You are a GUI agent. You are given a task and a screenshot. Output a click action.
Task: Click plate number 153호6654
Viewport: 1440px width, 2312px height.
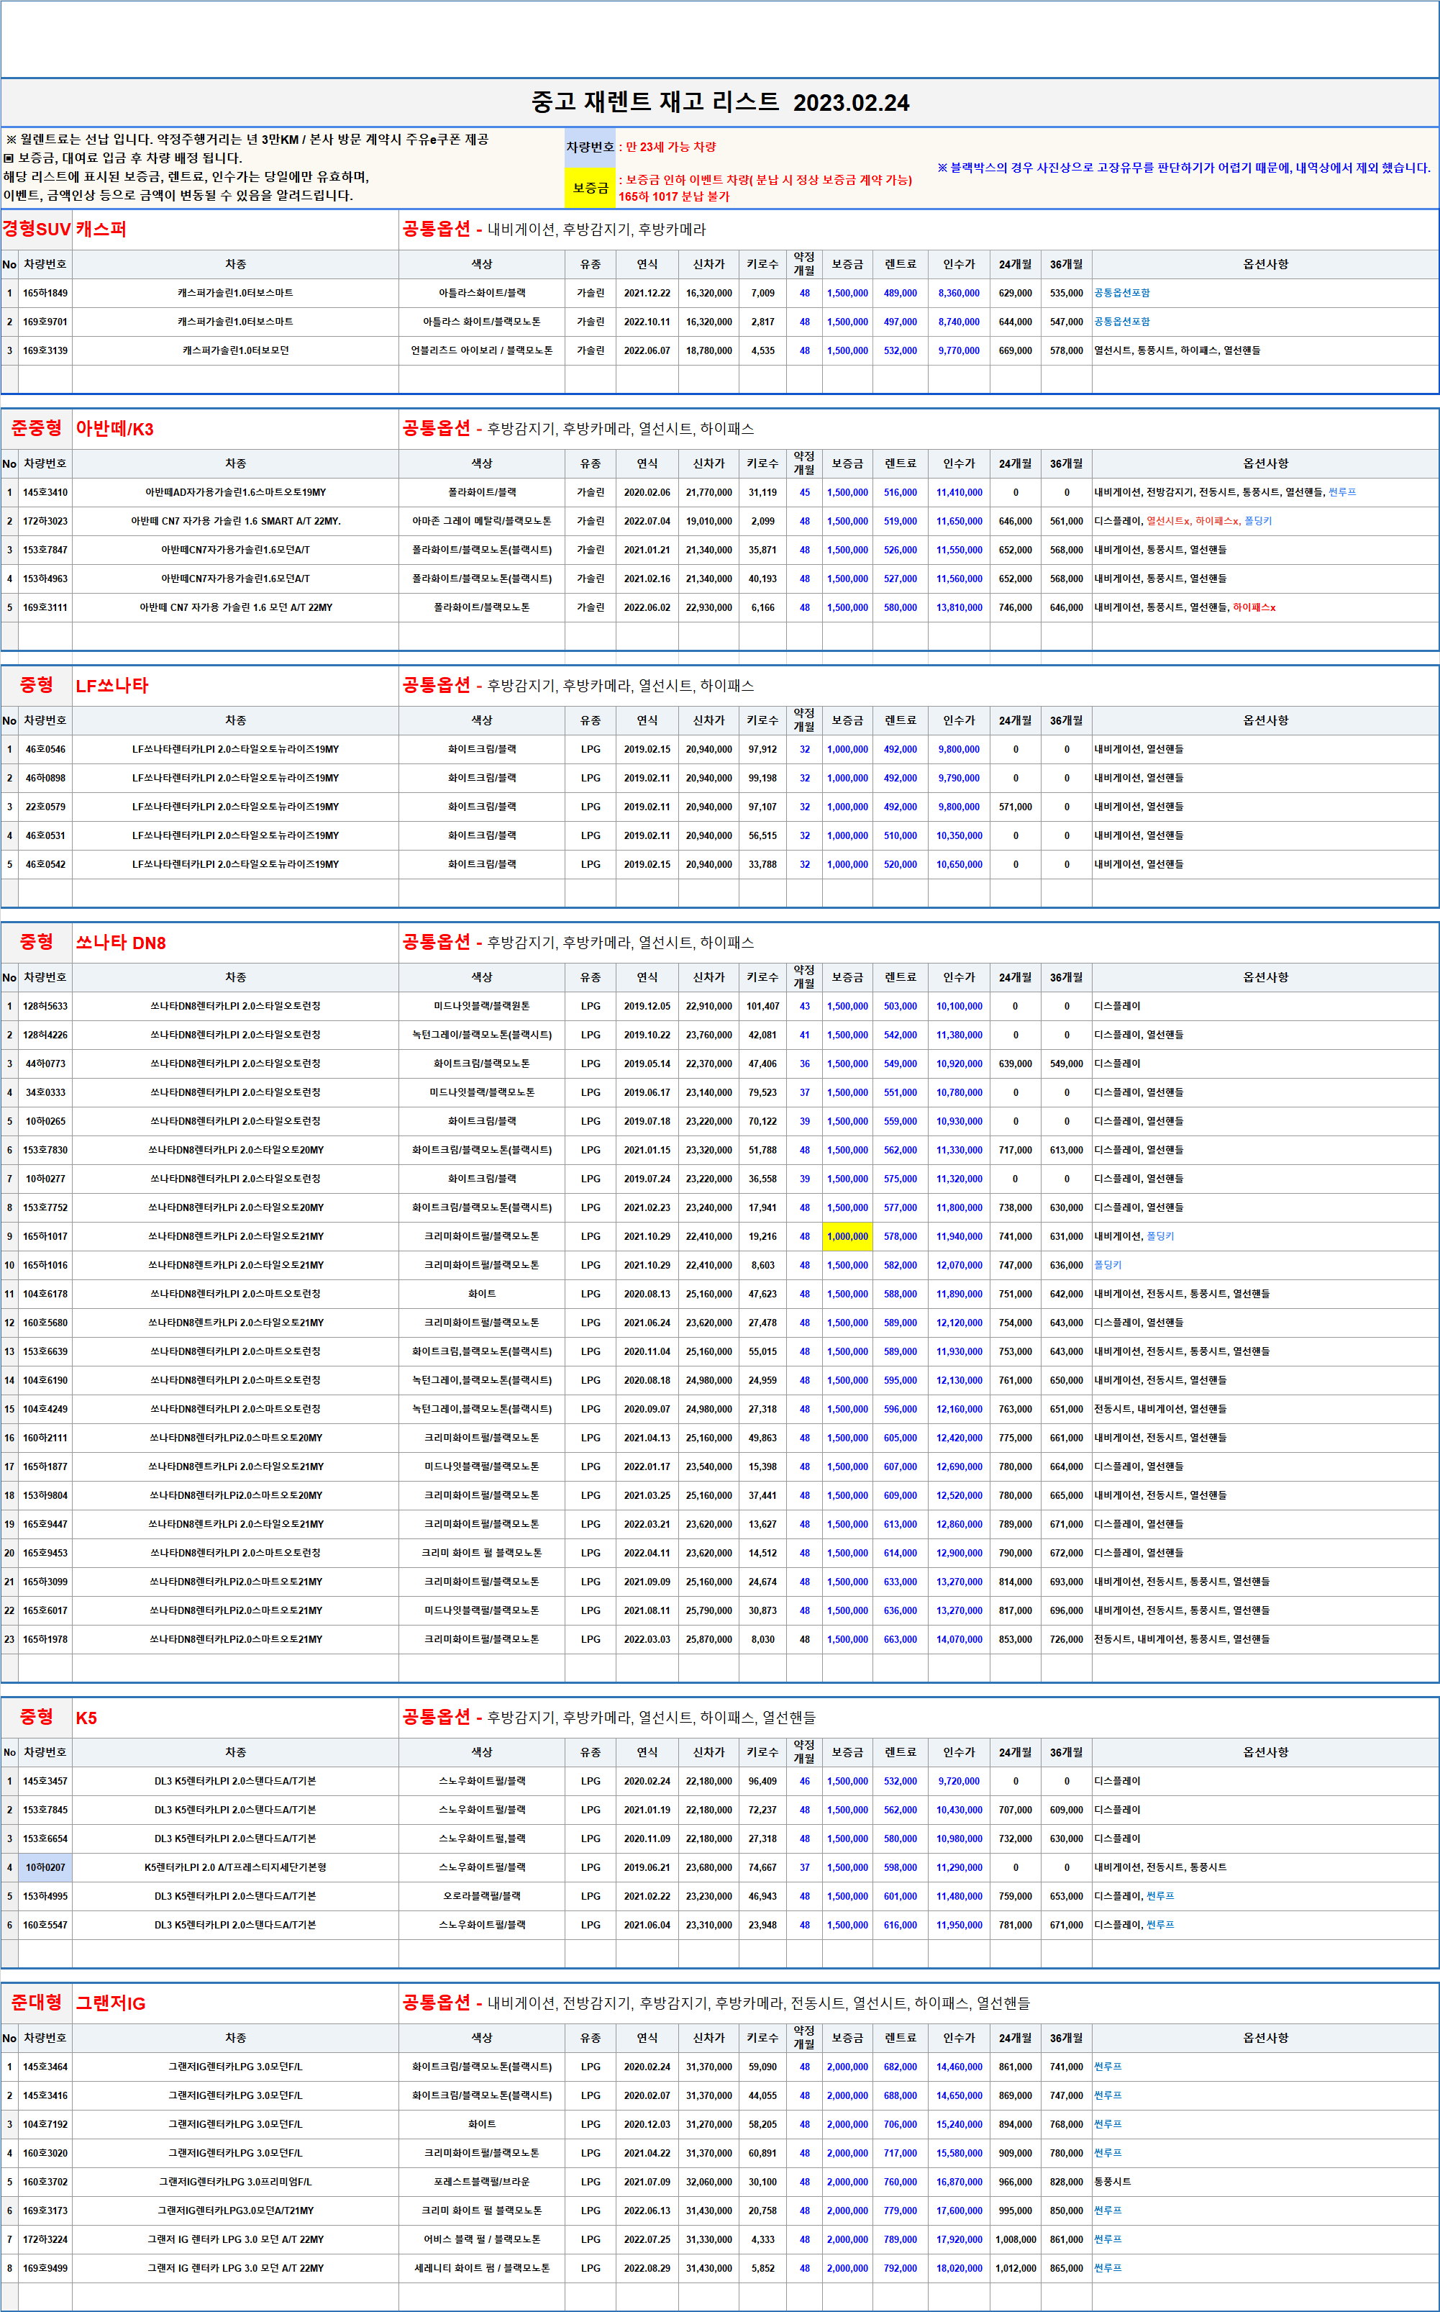(x=46, y=1839)
